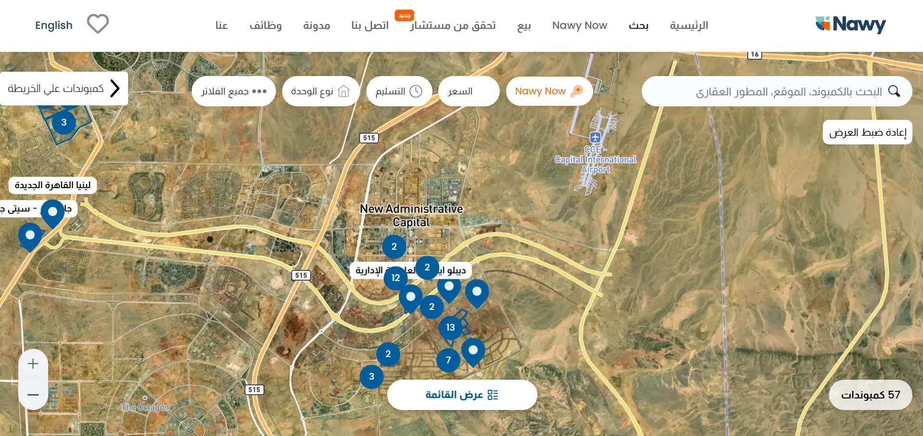Image resolution: width=923 pixels, height=436 pixels.
Task: Open the Nawy logo home link
Action: tap(851, 25)
